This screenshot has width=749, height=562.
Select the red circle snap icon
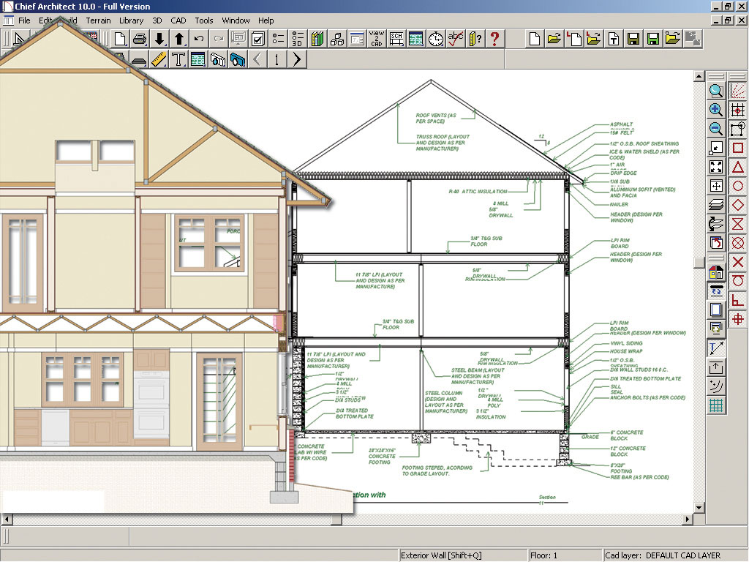[x=738, y=186]
